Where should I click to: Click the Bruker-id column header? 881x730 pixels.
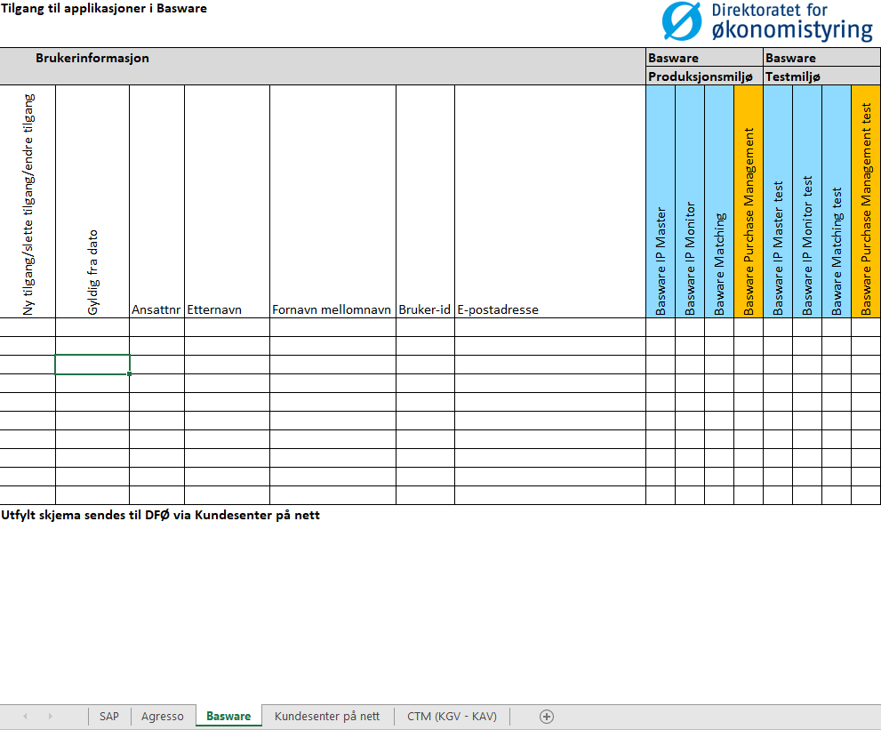tap(425, 202)
